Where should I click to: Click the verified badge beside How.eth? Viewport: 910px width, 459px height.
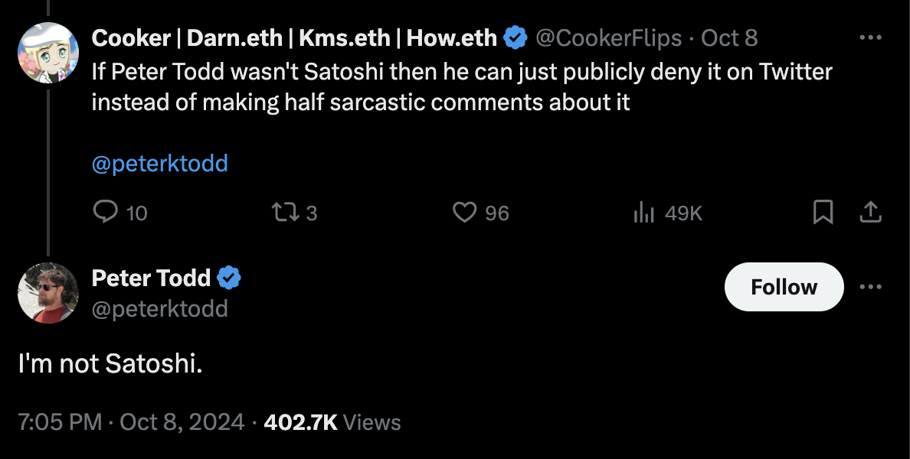pos(516,38)
